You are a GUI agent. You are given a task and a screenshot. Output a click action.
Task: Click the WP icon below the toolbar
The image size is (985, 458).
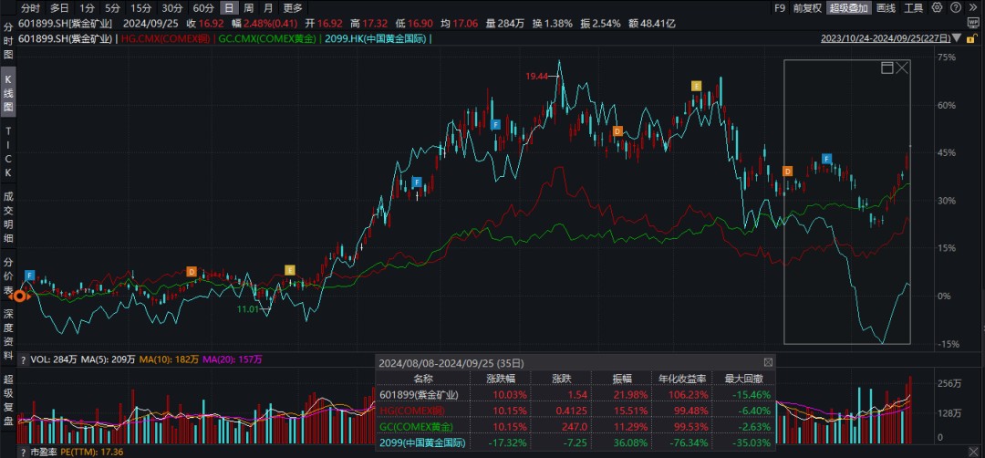pos(971,24)
